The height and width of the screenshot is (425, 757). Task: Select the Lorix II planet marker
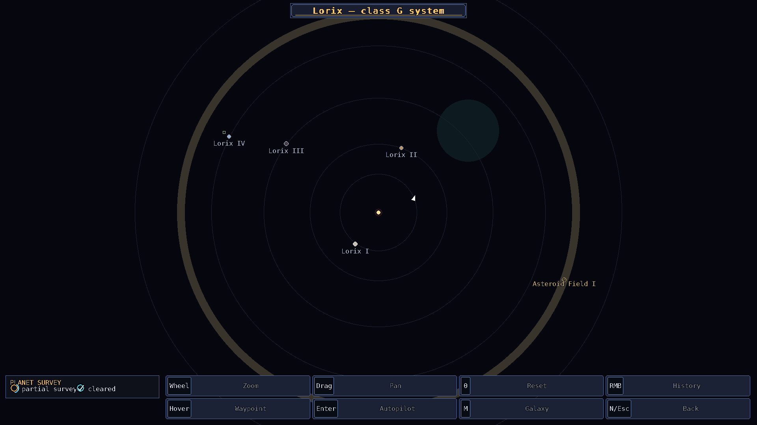401,148
